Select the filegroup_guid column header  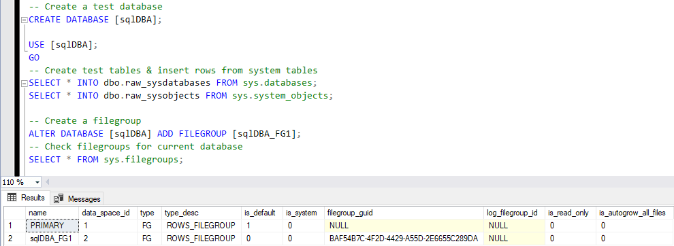click(404, 213)
